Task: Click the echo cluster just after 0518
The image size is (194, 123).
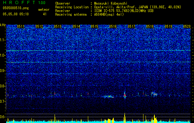Action: [x=154, y=94]
